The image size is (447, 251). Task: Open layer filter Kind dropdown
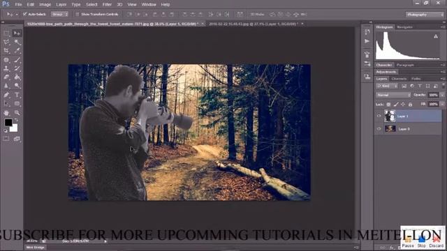pos(387,86)
